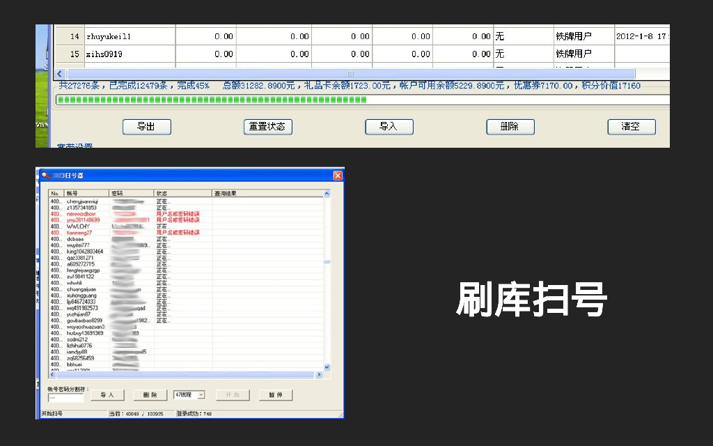
Task: Click the magnifier icon in scanner title bar
Action: 45,175
